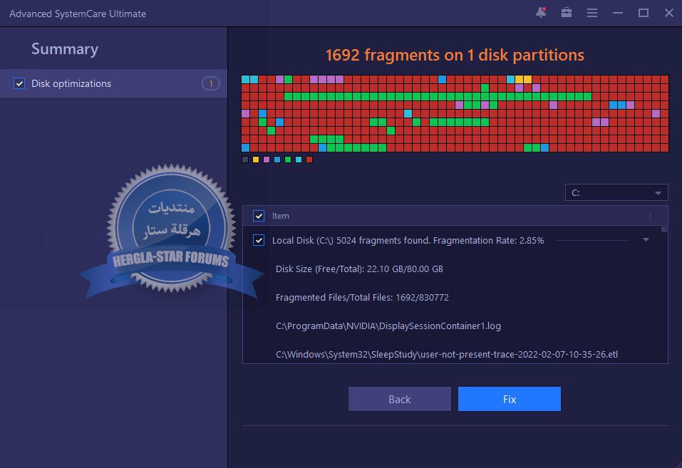Click the purple legend swatch
The image size is (682, 468).
click(x=267, y=160)
